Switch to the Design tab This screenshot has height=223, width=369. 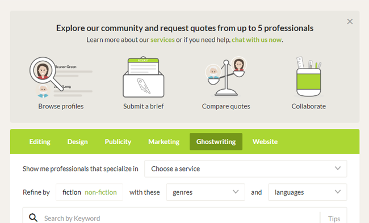pyautogui.click(x=77, y=142)
